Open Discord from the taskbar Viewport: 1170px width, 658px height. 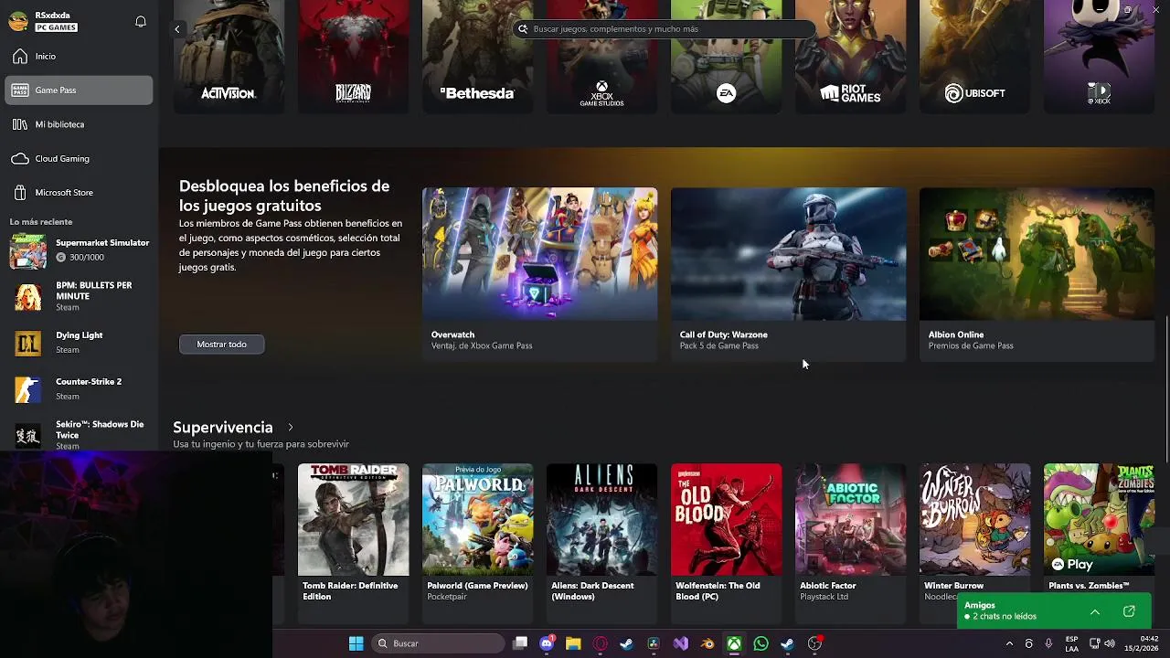coord(547,644)
